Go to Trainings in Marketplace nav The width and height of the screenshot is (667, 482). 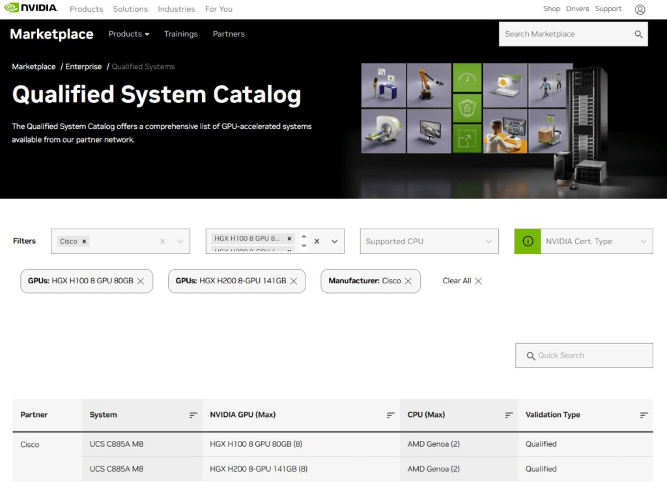(x=181, y=34)
